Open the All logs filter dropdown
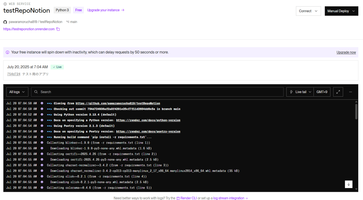Screen dimensions: 363x200 pyautogui.click(x=17, y=92)
